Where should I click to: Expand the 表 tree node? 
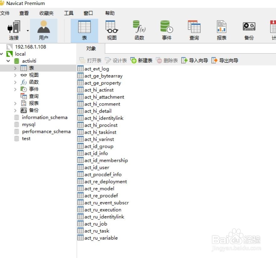coord(15,68)
